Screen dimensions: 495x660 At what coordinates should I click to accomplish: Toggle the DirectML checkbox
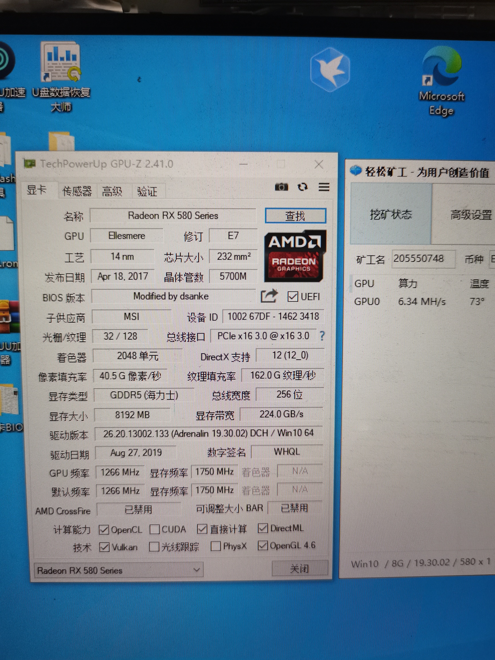[x=262, y=528]
